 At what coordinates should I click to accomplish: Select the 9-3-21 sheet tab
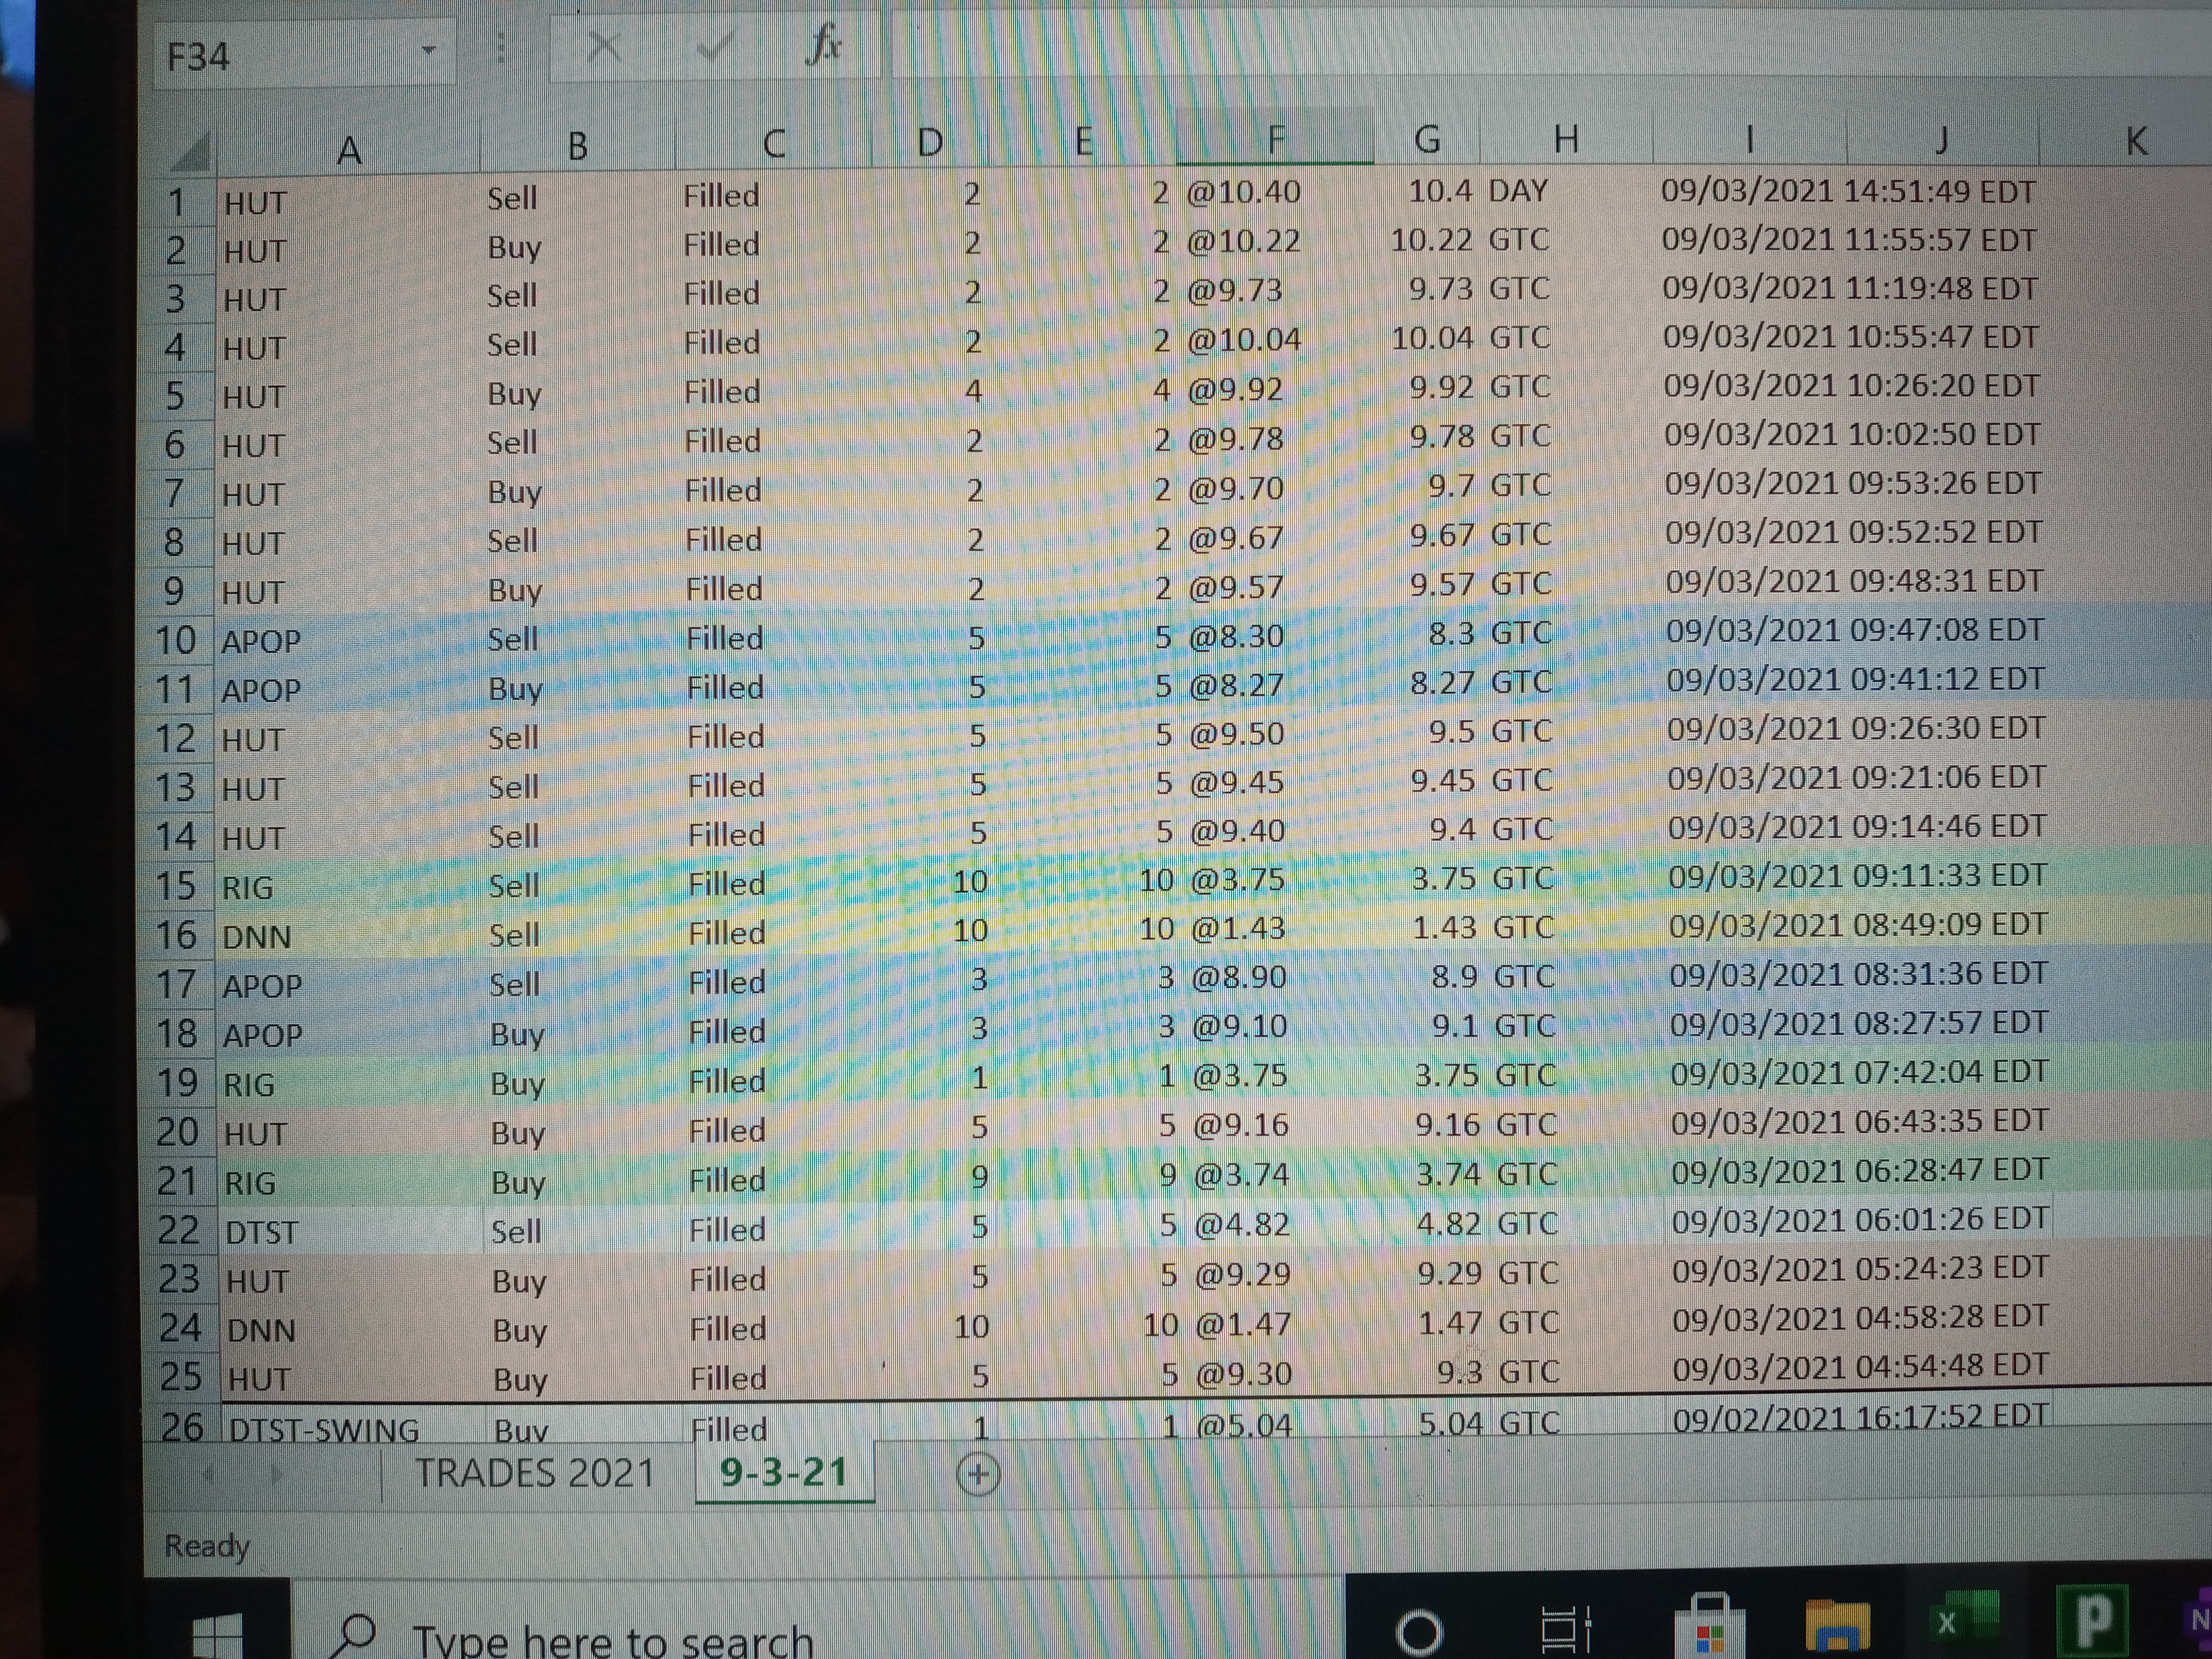(x=784, y=1472)
